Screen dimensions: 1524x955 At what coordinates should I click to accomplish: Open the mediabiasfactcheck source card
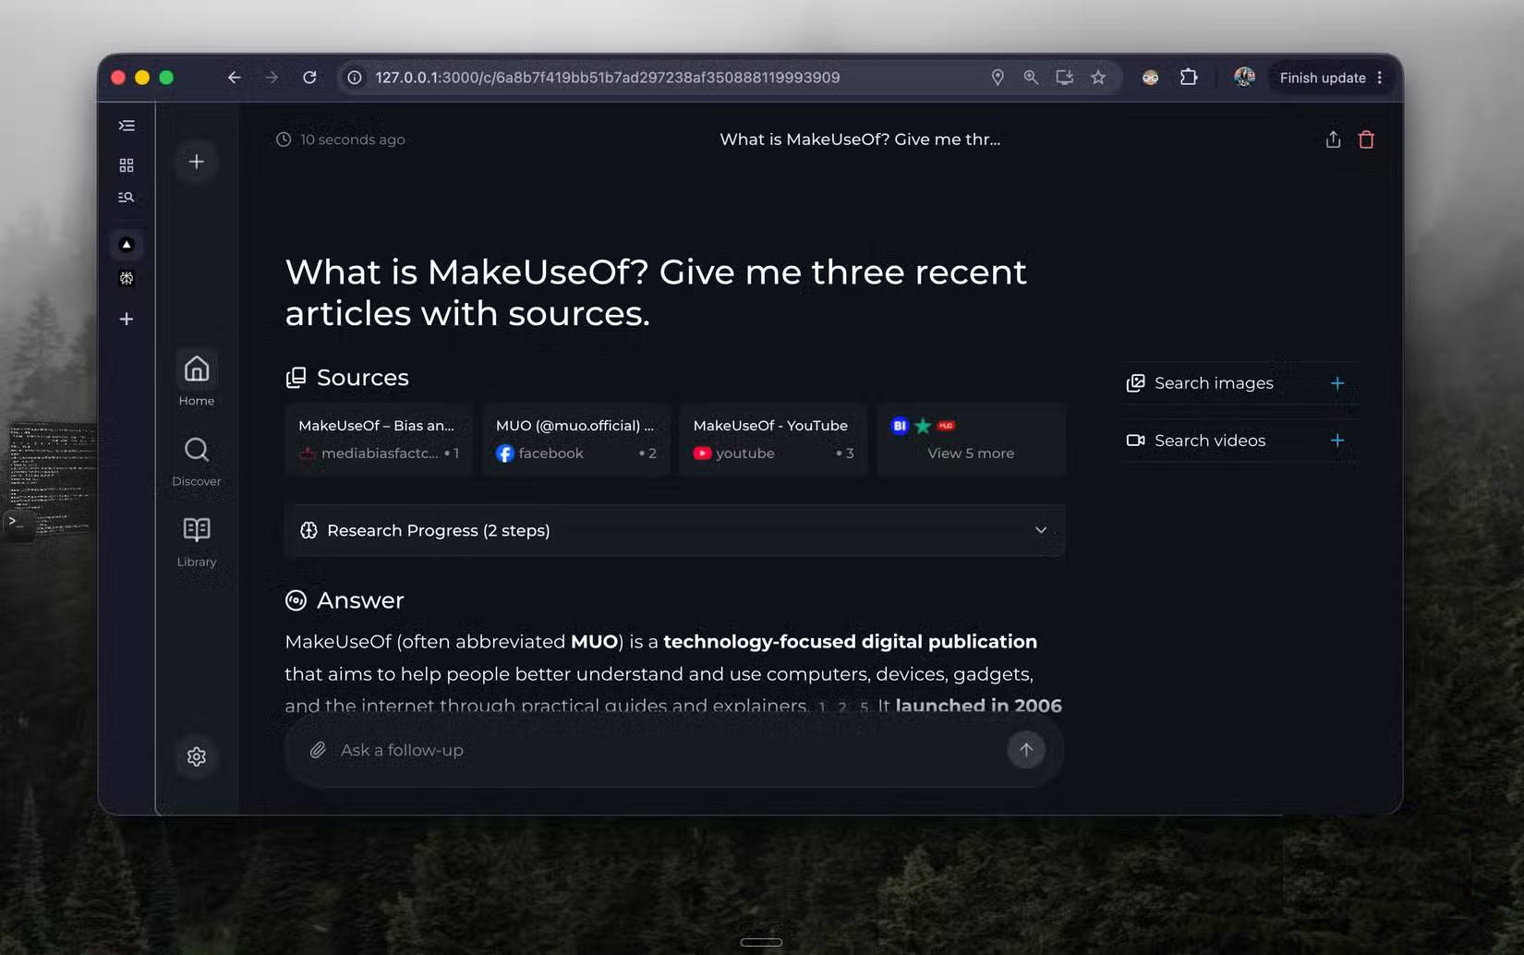379,440
